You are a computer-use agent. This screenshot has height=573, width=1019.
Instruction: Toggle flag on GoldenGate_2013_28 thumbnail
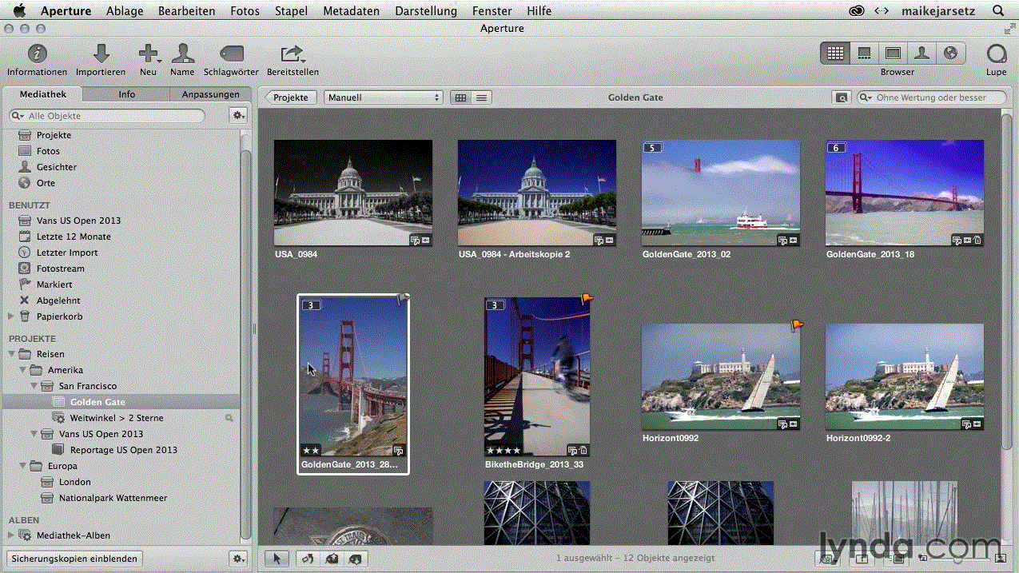[404, 300]
